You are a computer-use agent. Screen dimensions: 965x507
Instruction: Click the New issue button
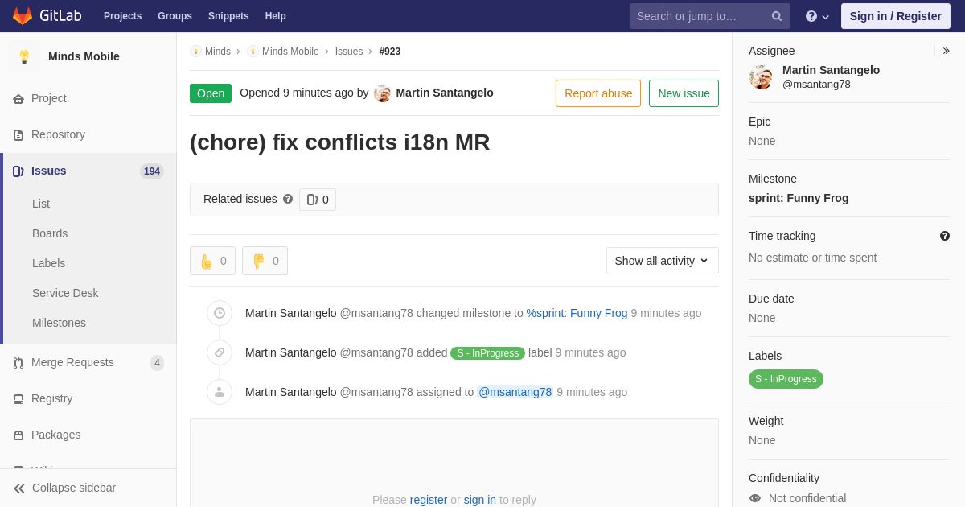point(684,93)
